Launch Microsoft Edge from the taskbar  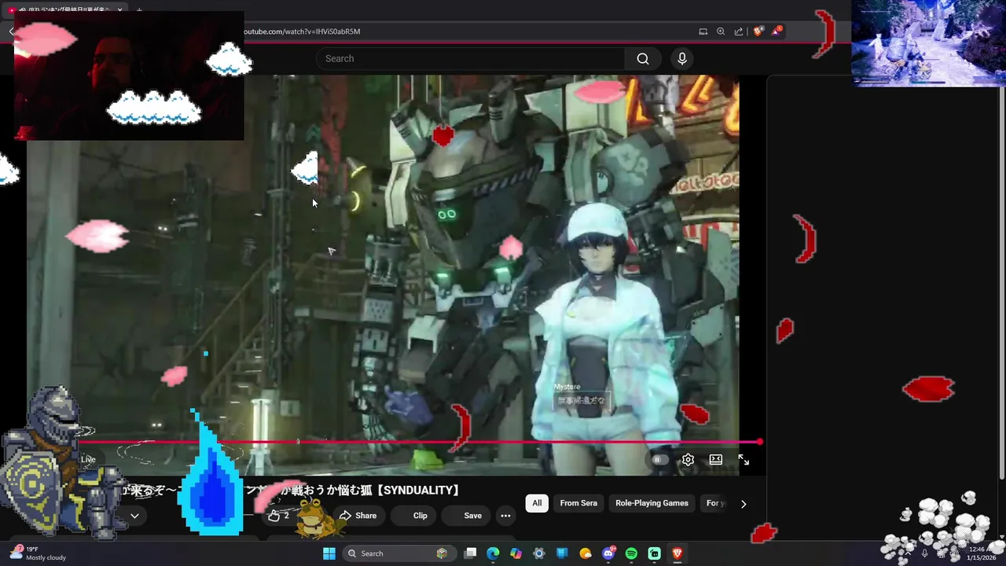tap(493, 553)
